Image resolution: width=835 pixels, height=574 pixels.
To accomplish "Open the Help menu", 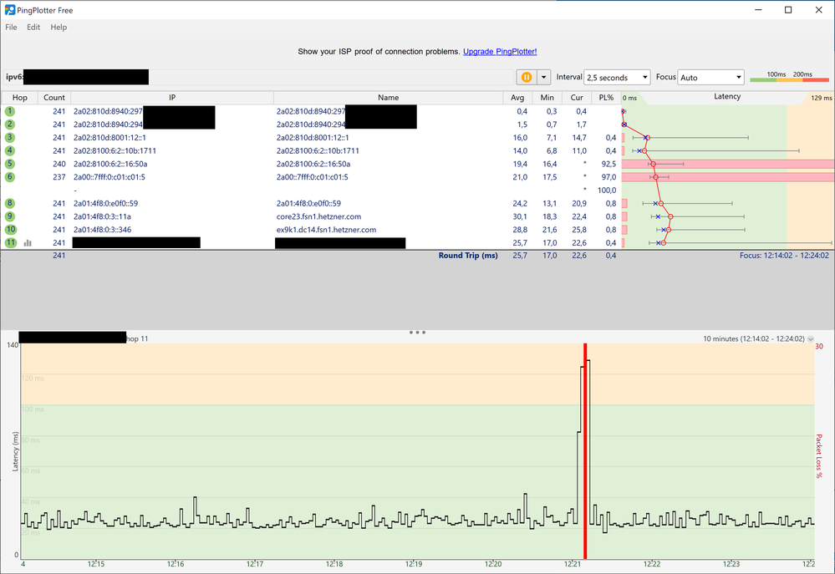I will [59, 28].
